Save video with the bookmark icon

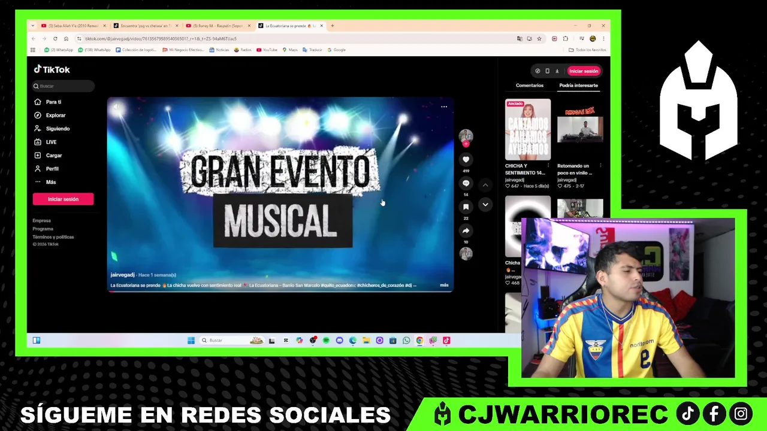click(x=466, y=207)
